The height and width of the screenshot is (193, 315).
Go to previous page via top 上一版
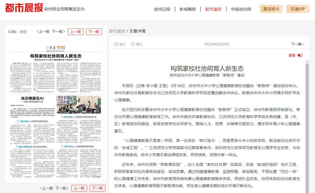[x=43, y=32]
